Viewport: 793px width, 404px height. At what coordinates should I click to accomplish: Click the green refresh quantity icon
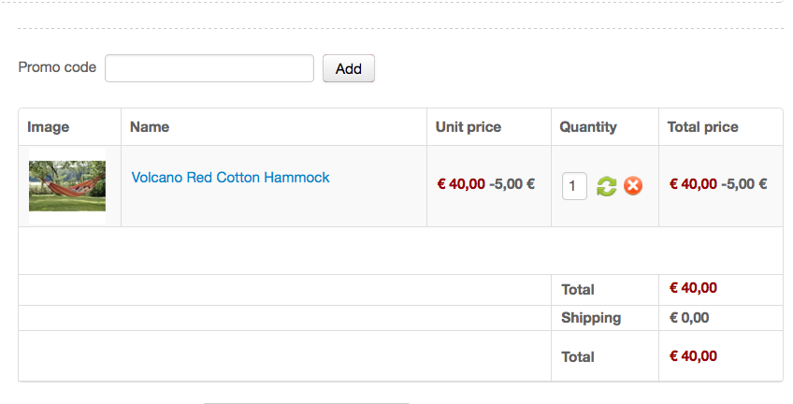[x=607, y=186]
